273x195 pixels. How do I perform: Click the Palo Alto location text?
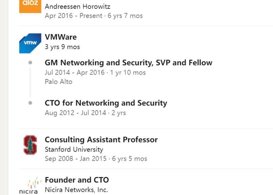[x=58, y=82]
